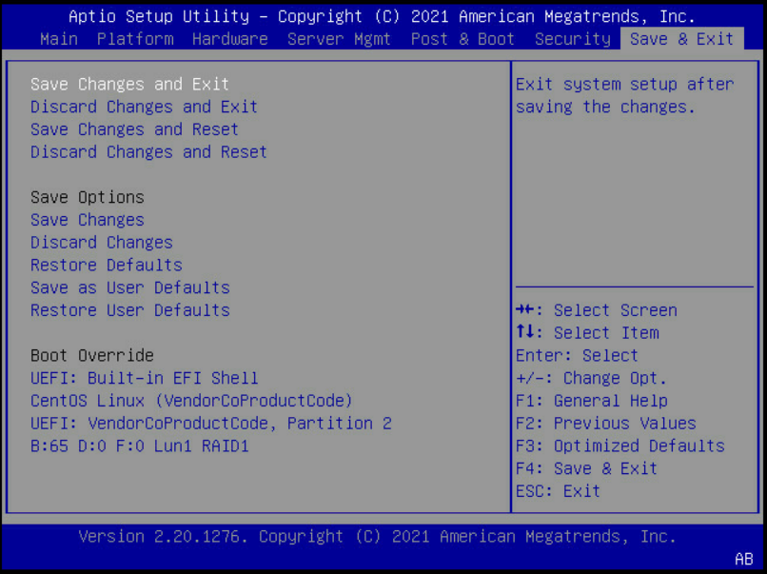Screen dimensions: 767x574
Task: Open the Security tab
Action: [572, 39]
